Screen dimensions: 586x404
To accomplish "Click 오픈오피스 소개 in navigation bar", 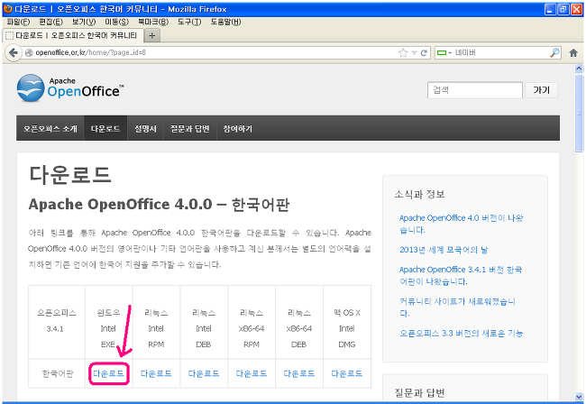I will click(x=50, y=129).
